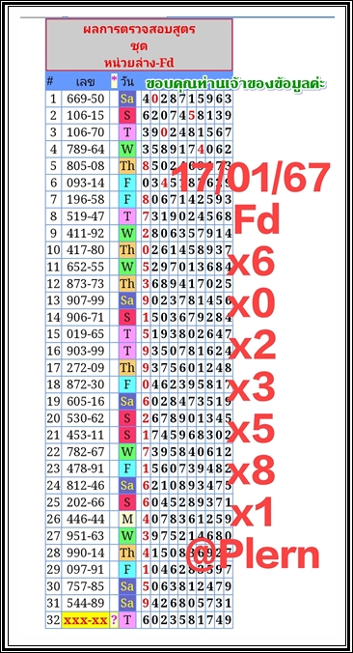Select the number cell 805-08
The image size is (353, 653).
click(x=86, y=166)
